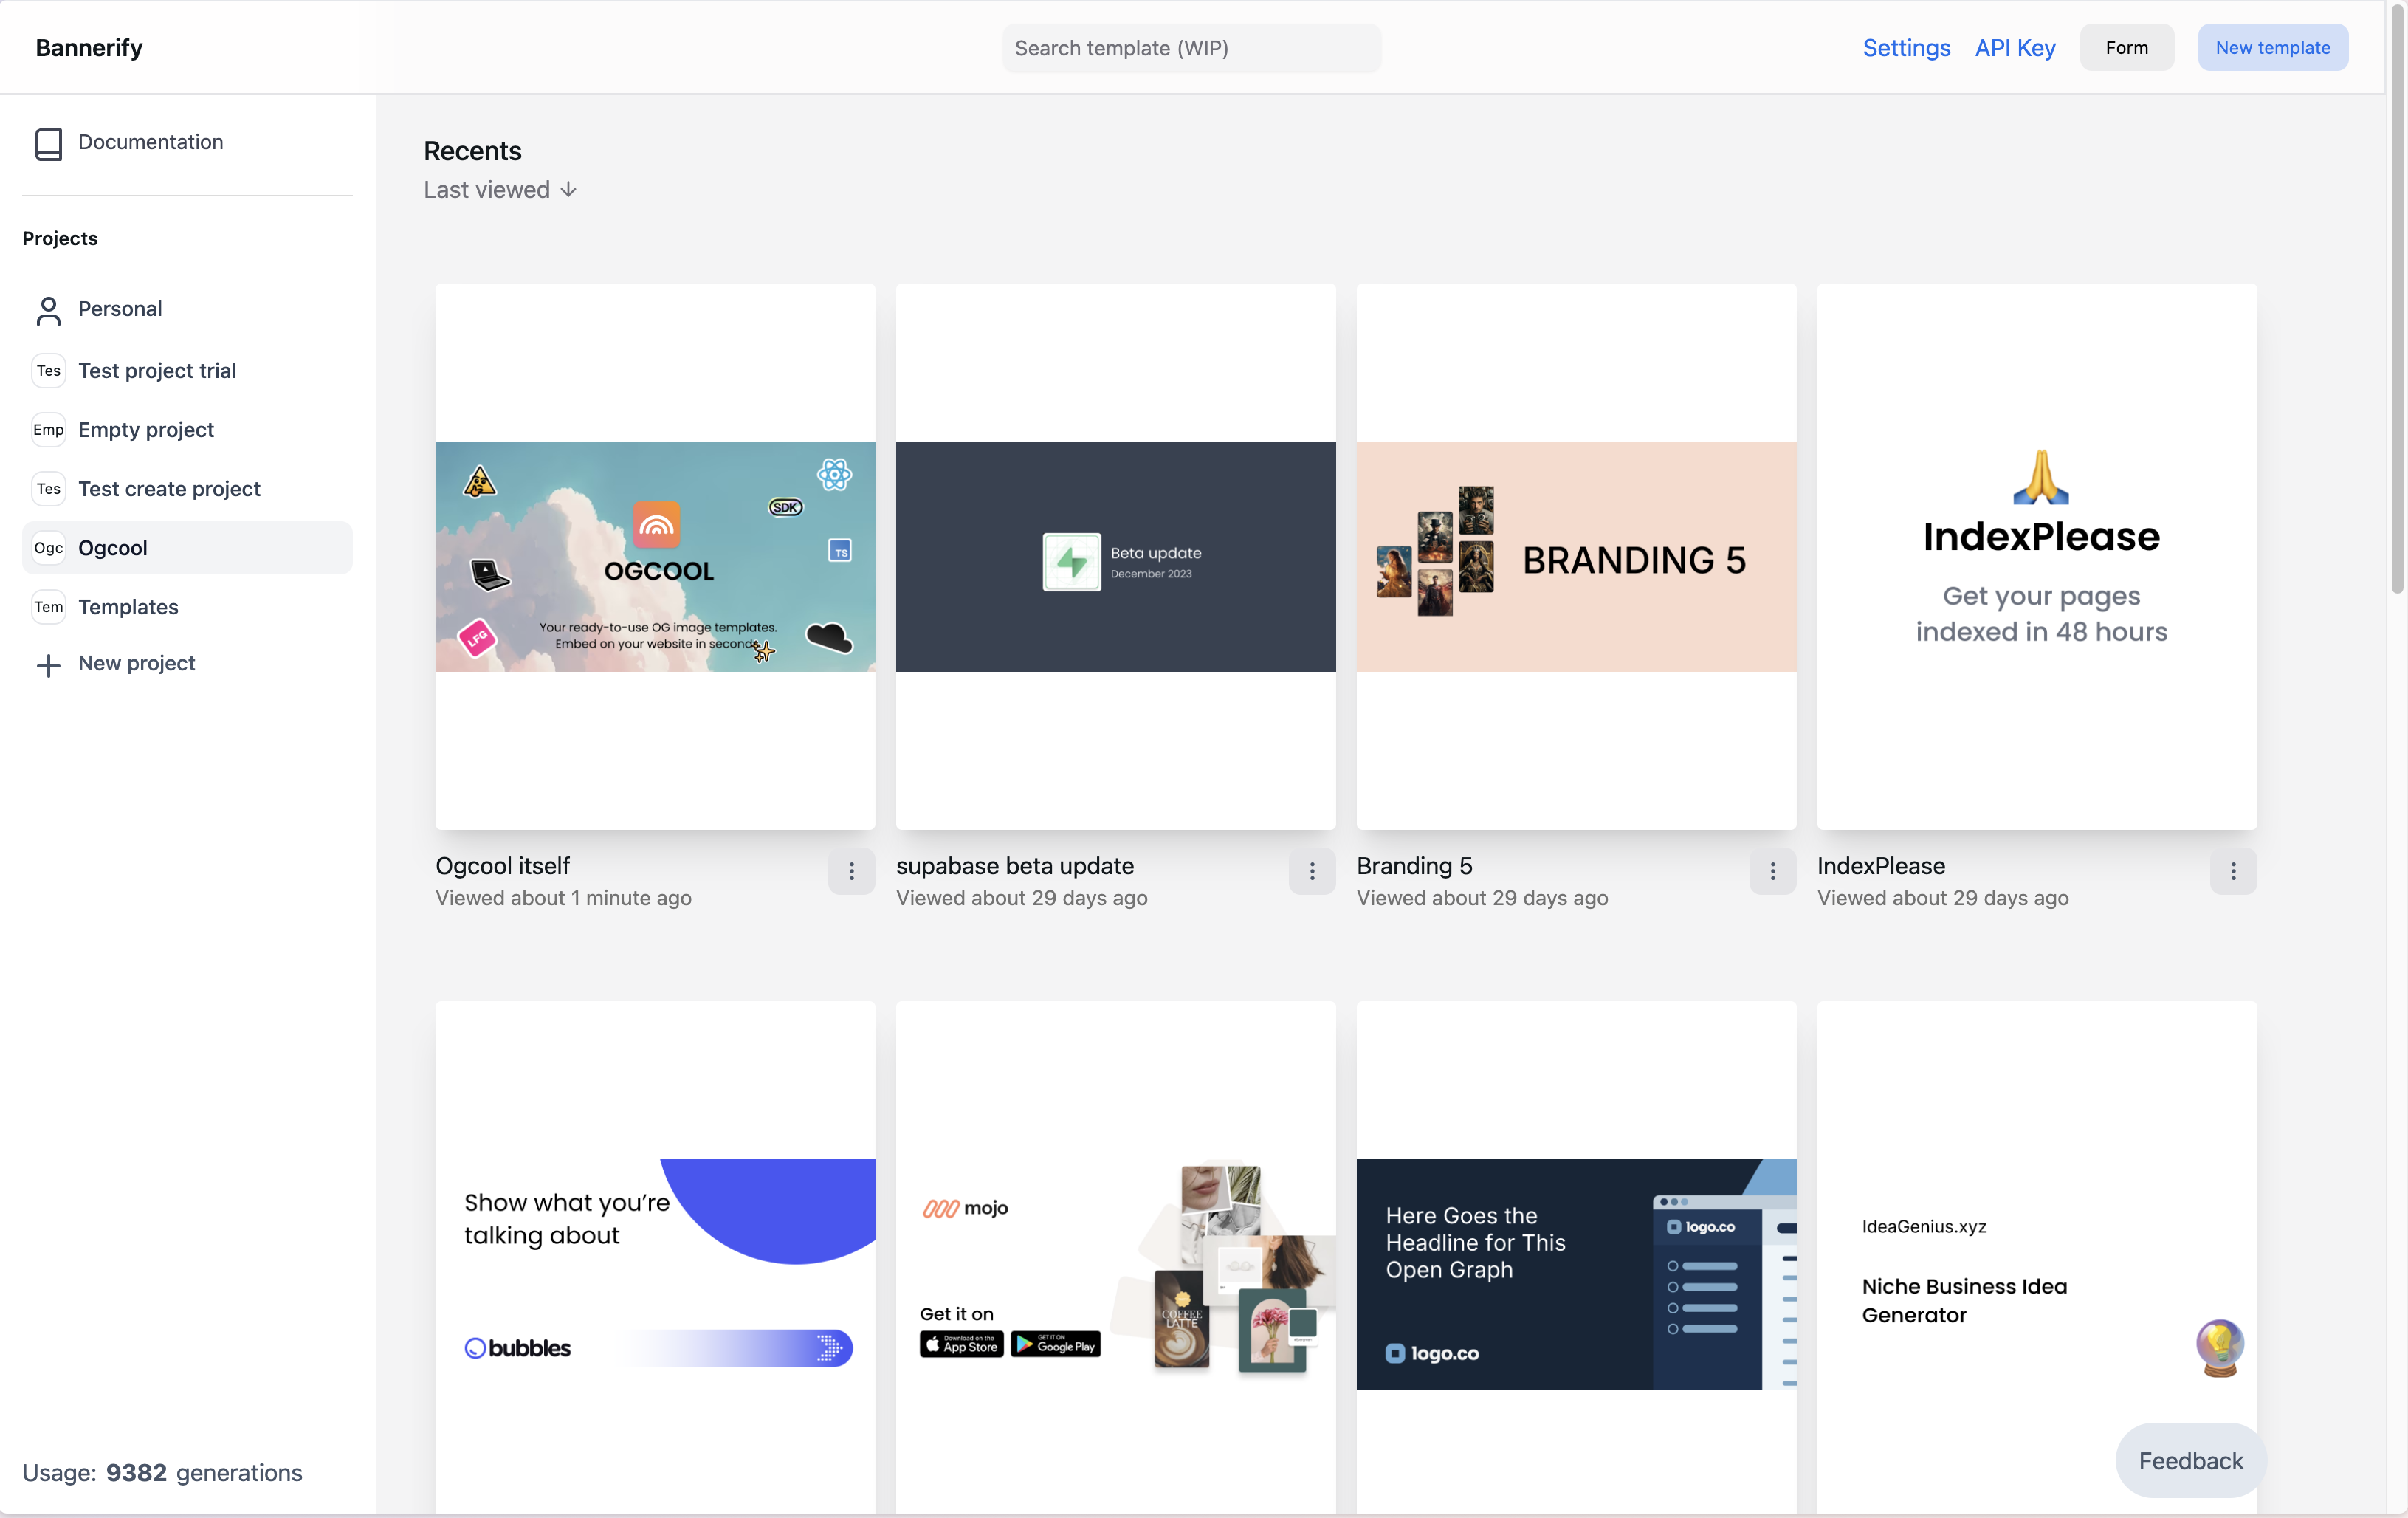Open the Documentation book icon
The height and width of the screenshot is (1518, 2408).
tap(48, 143)
